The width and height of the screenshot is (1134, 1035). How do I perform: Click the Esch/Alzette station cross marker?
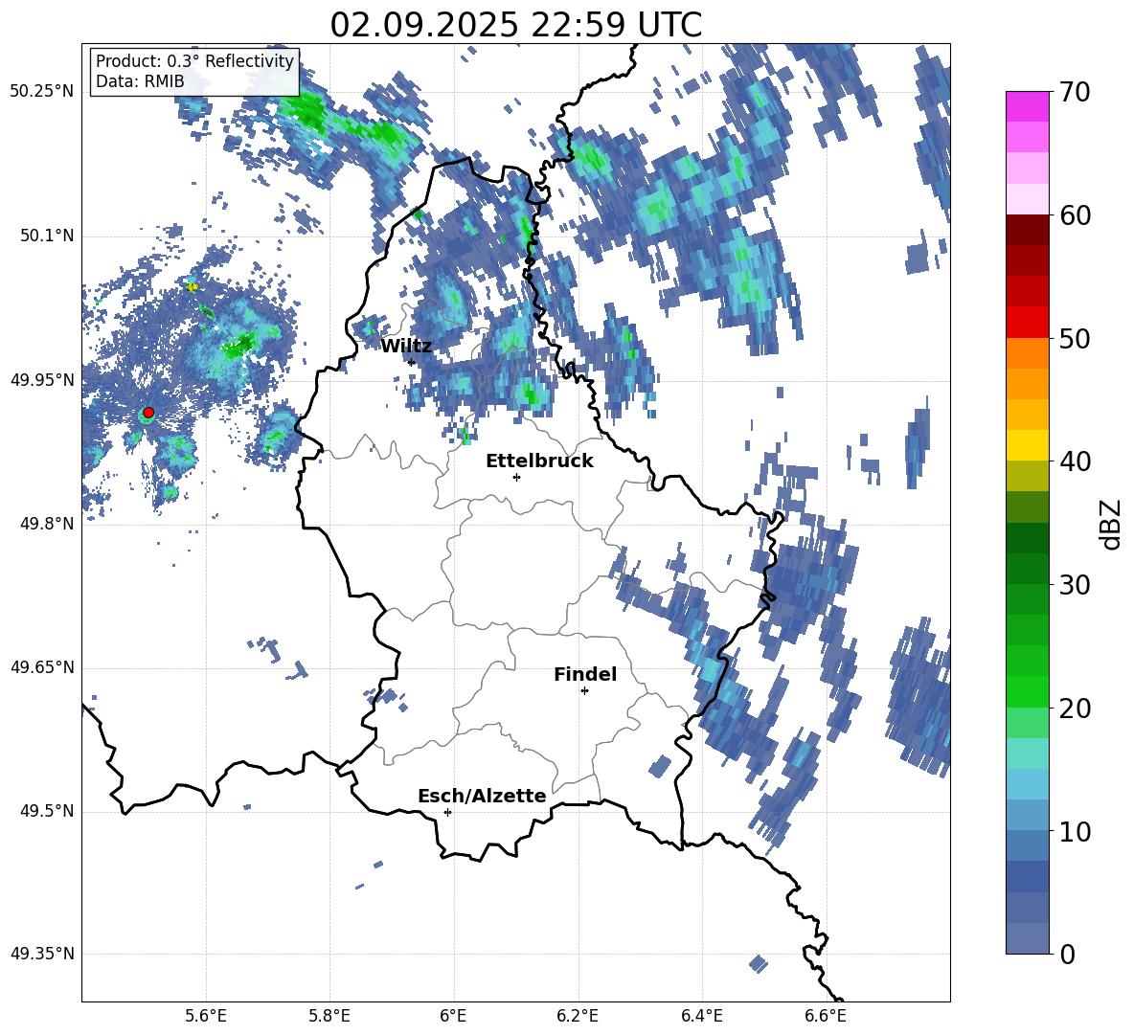pos(447,812)
